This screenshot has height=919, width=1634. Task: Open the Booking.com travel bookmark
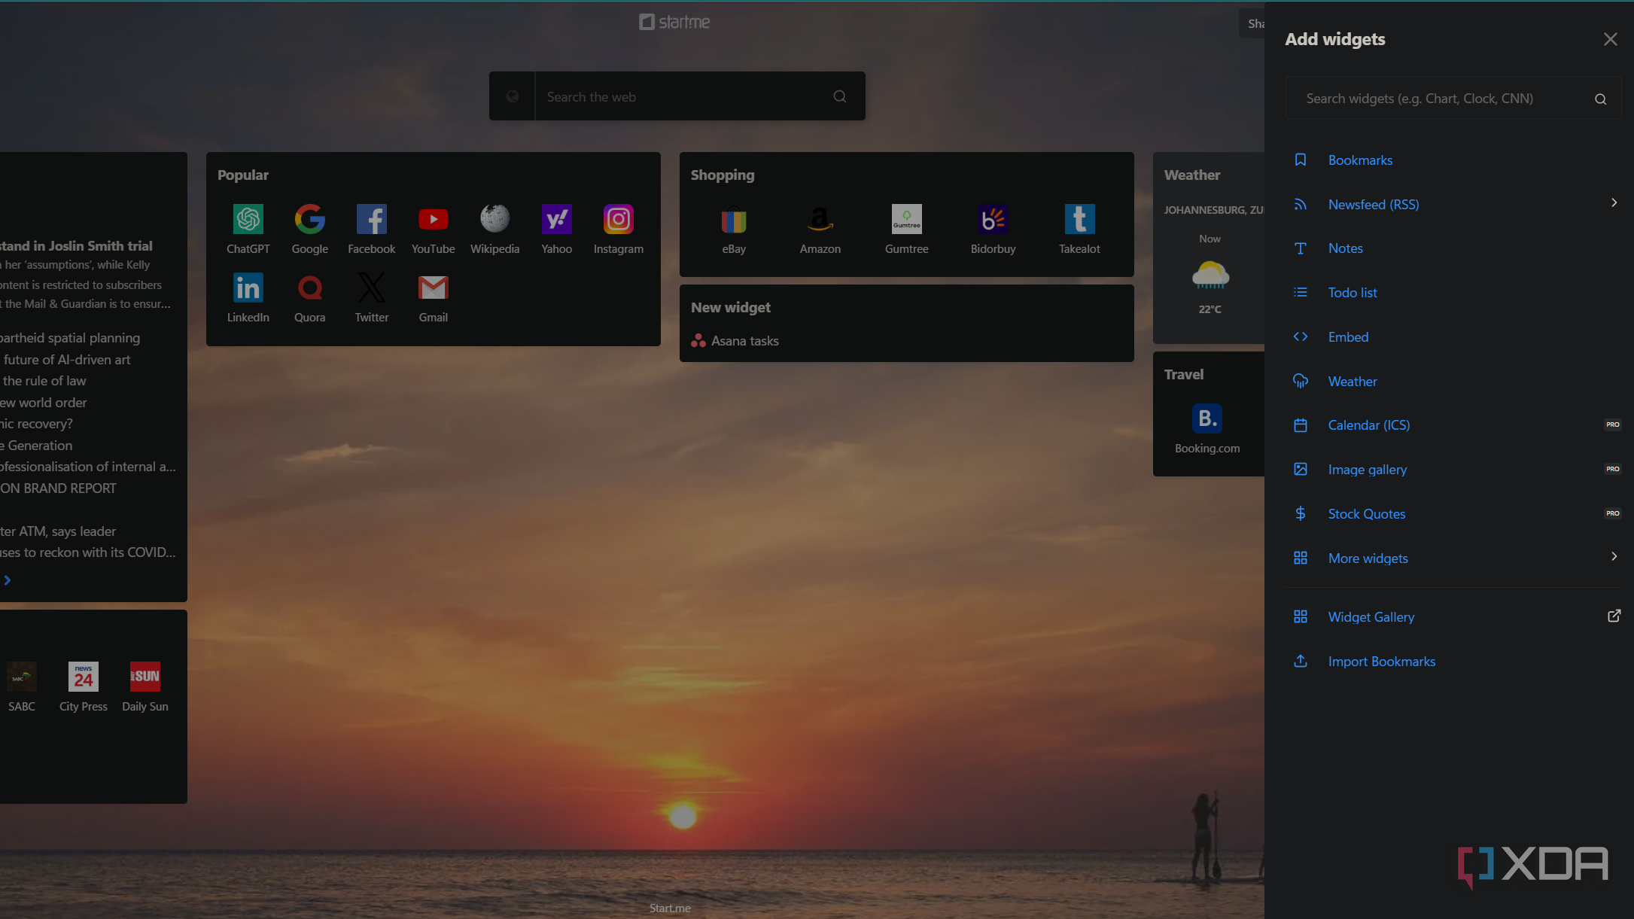click(1207, 418)
